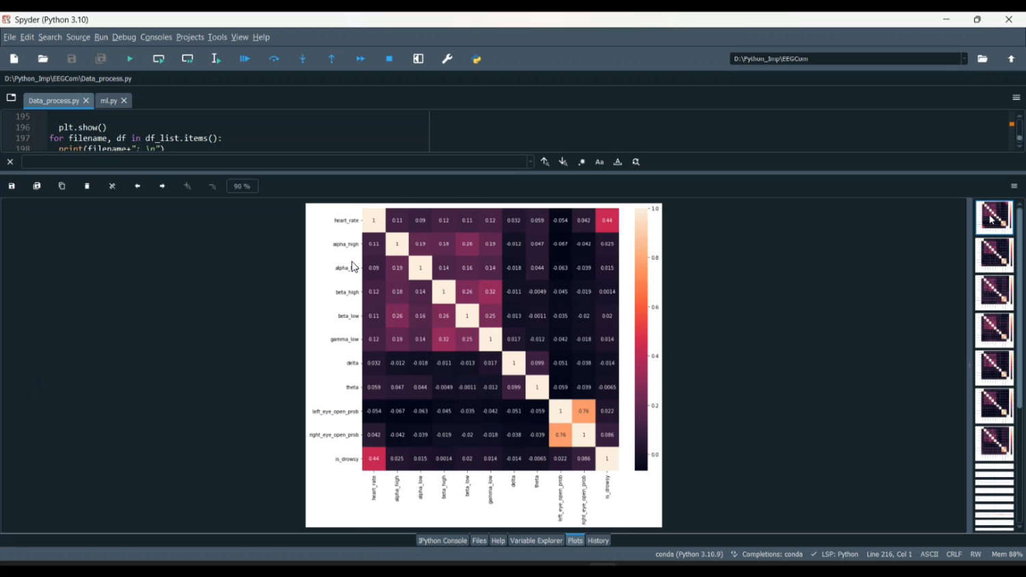1026x577 pixels.
Task: Remove the current plot with the trash icon
Action: [88, 186]
